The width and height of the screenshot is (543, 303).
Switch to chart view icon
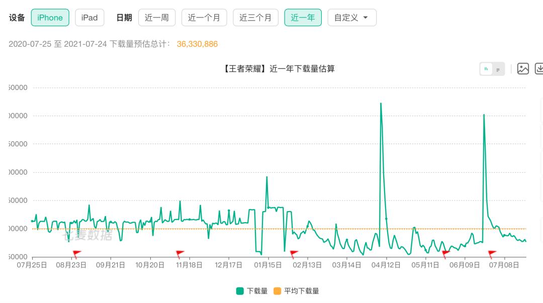pos(486,69)
